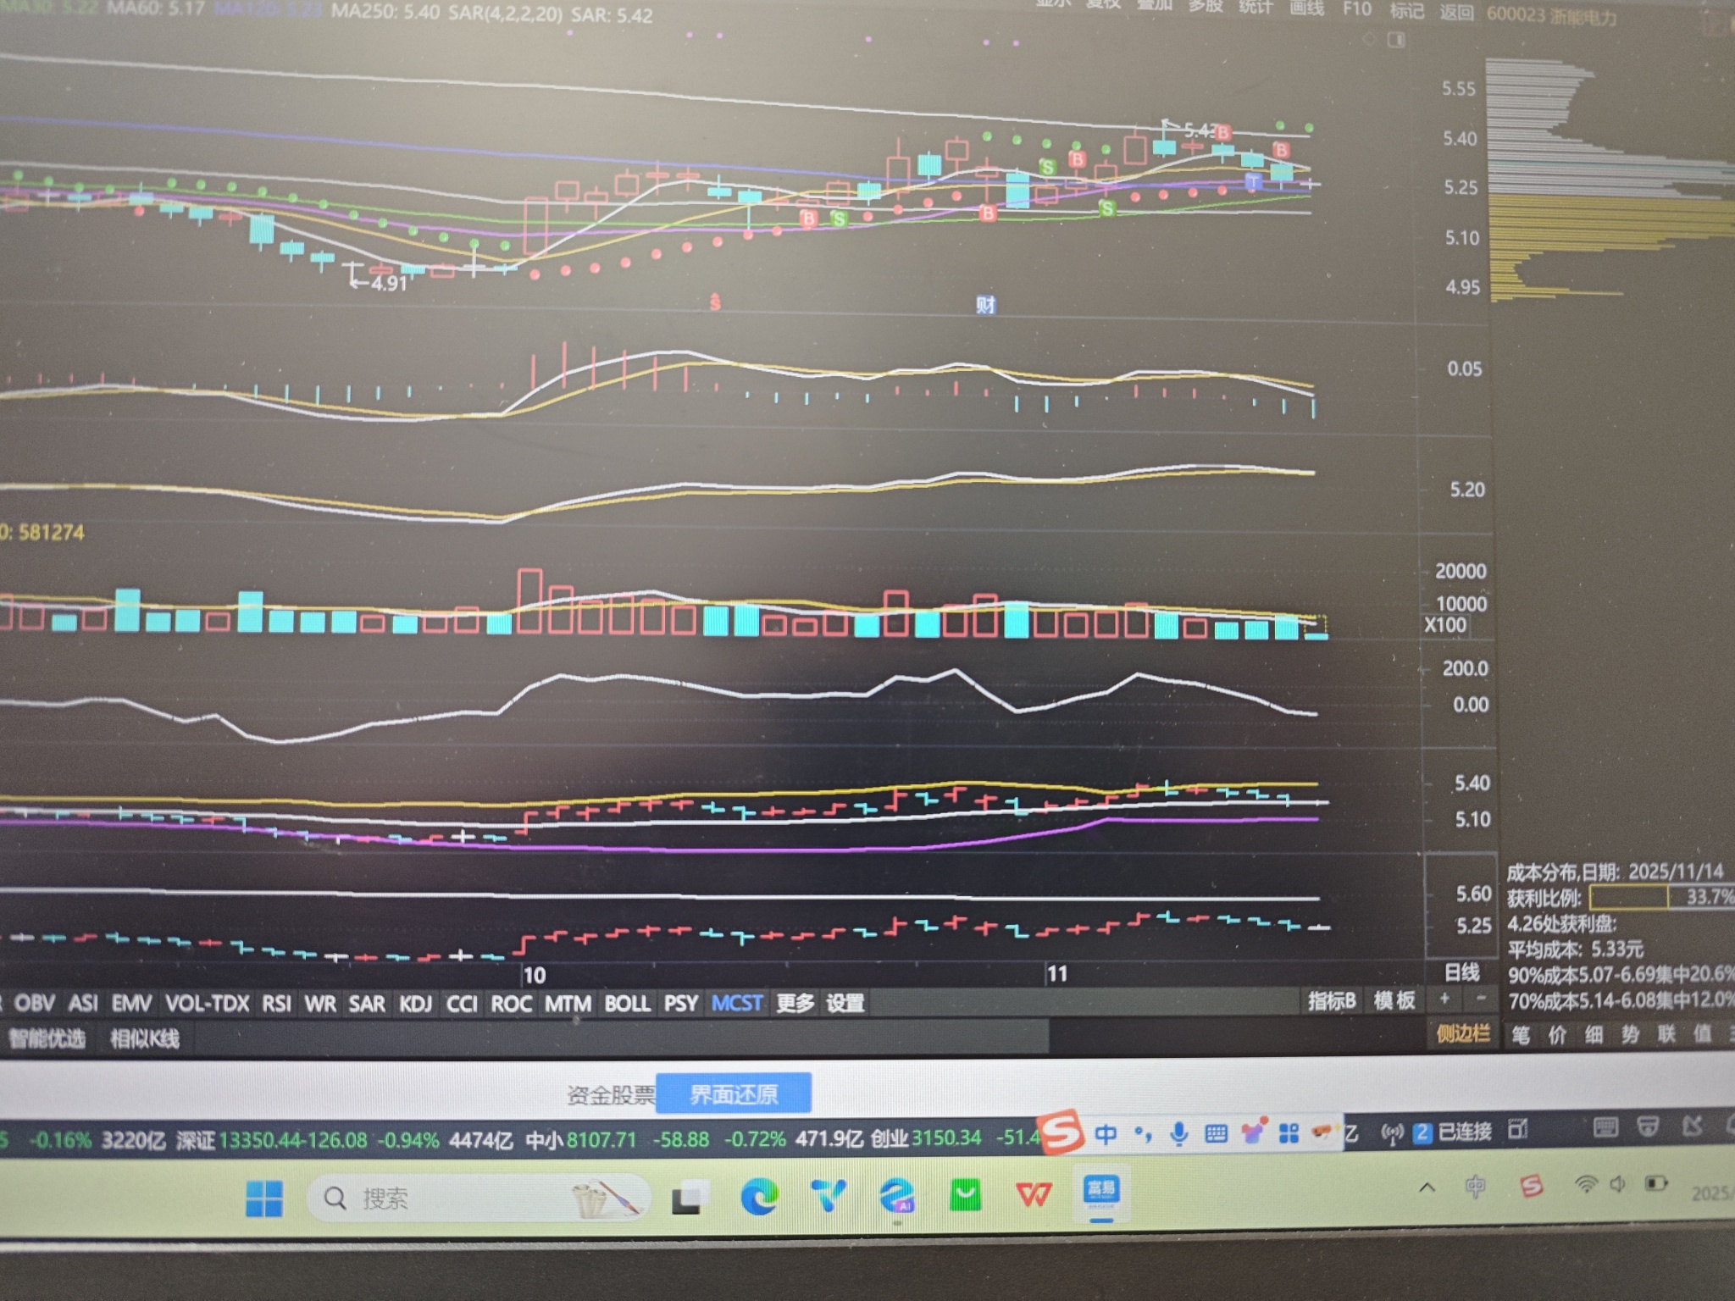The height and width of the screenshot is (1301, 1735).
Task: Click the panel layout icon above the chart
Action: [x=1397, y=40]
